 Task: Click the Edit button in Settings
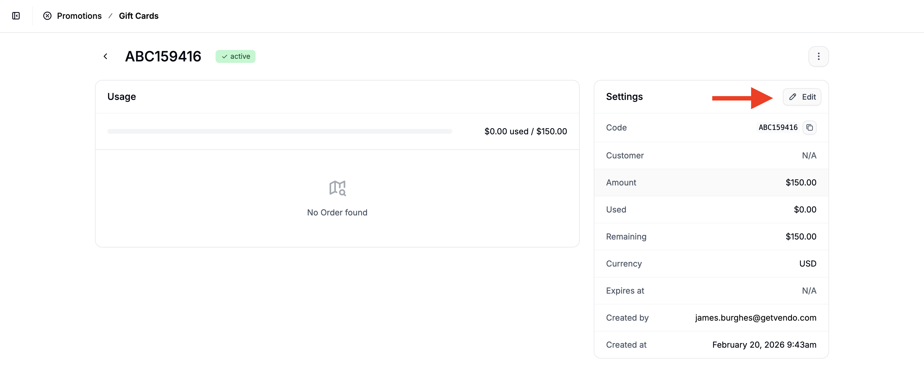pos(802,97)
